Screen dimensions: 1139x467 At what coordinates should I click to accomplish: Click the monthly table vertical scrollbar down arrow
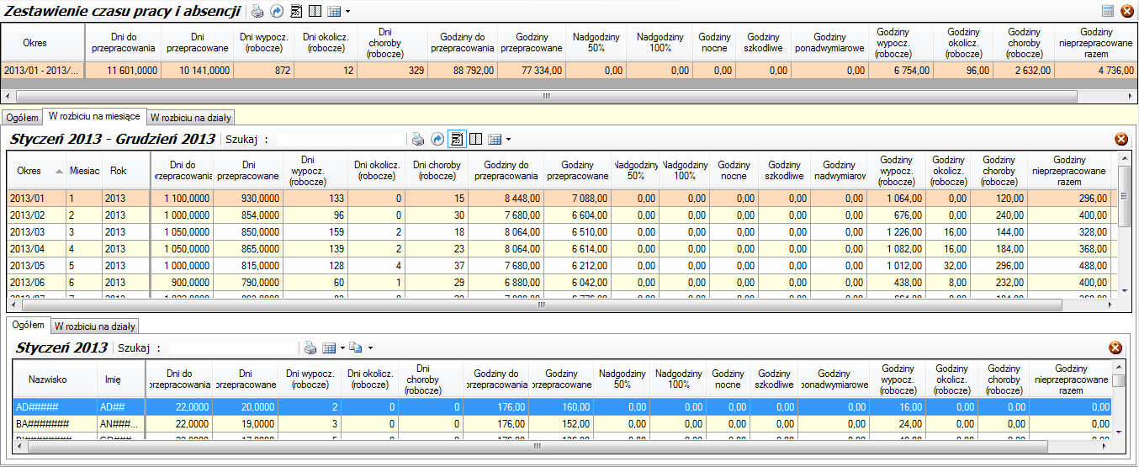click(1124, 291)
